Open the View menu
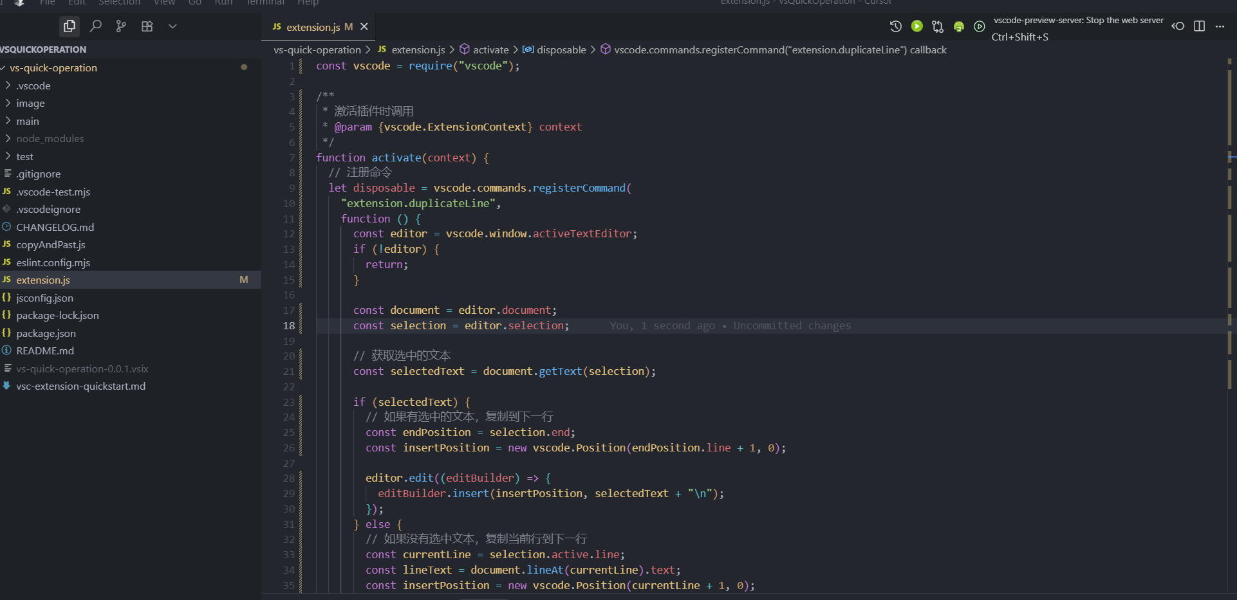 coord(164,2)
